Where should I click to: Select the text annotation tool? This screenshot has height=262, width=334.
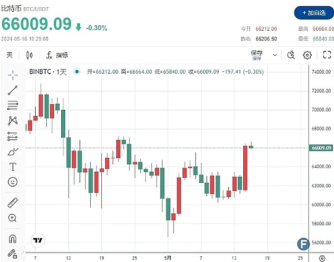tap(12, 167)
